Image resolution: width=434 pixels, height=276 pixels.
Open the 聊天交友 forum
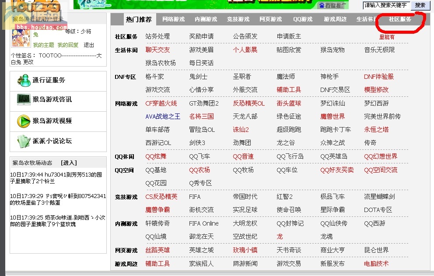click(x=157, y=50)
